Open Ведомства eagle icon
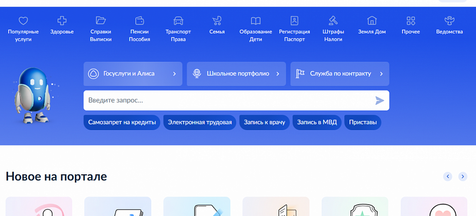Screen dimensions: 476x216 (x=449, y=21)
